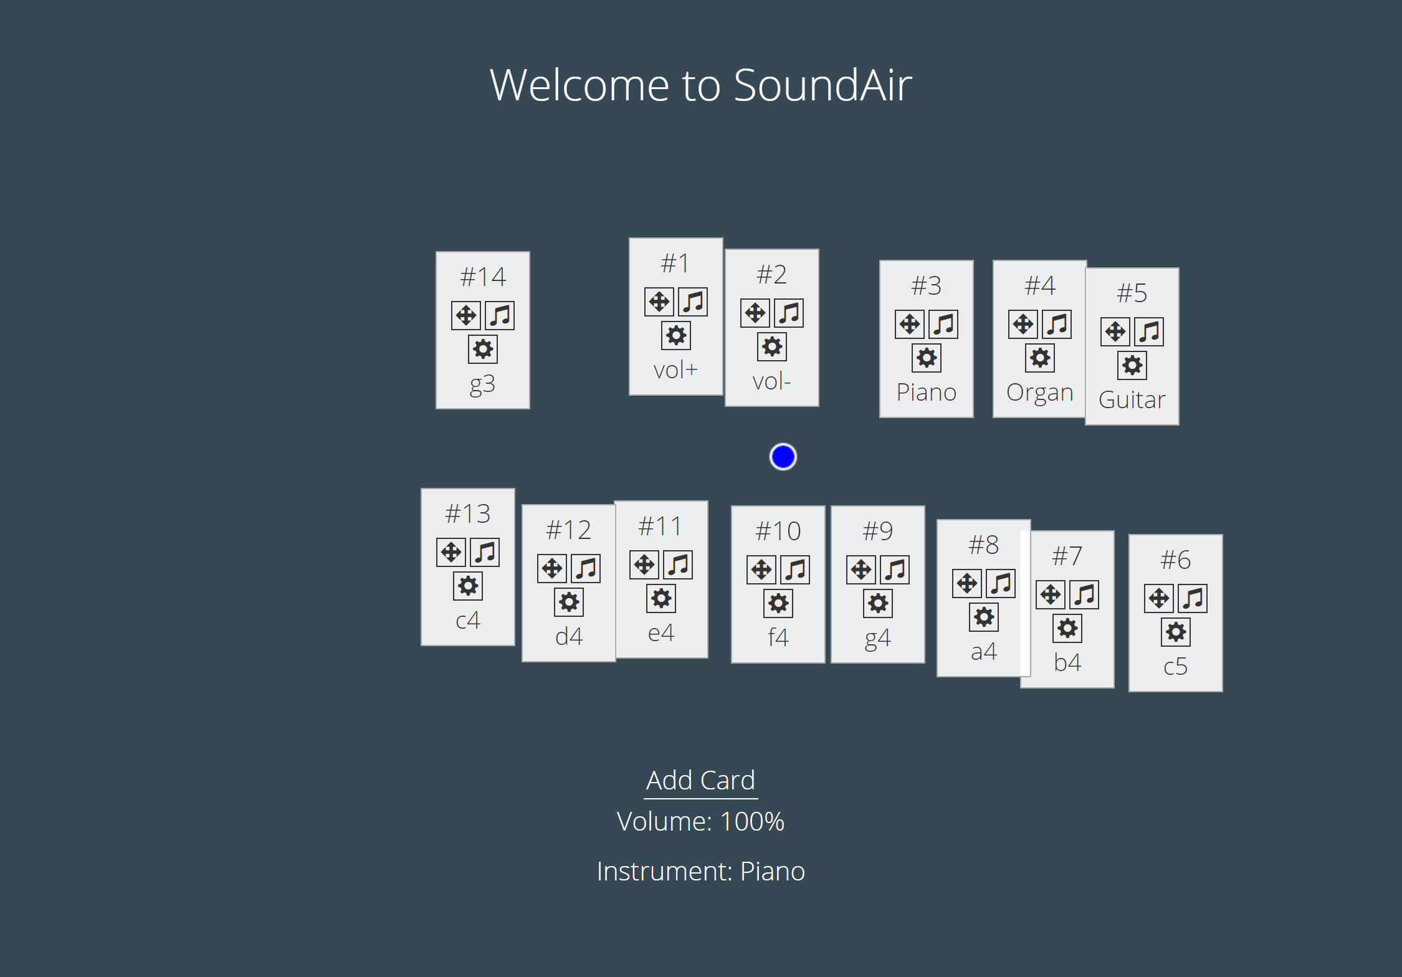Click the move icon on card #14

466,315
